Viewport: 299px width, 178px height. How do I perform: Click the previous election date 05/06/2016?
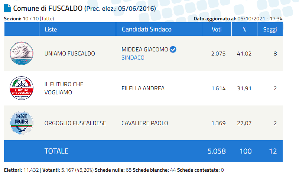[x=136, y=9]
